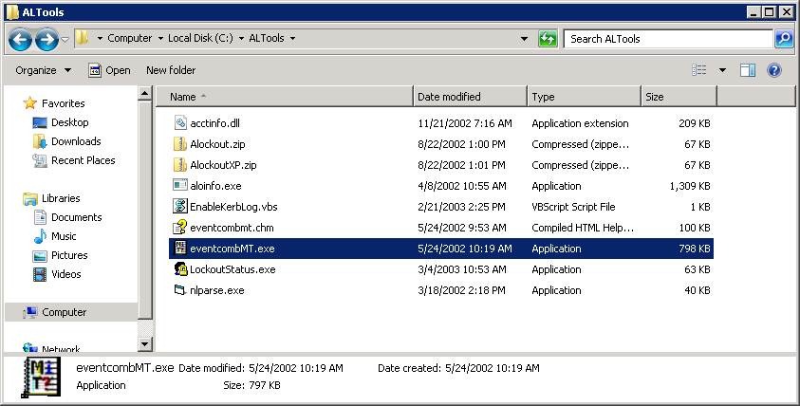
Task: Expand the ALTools breadcrumb arrow
Action: coord(293,38)
